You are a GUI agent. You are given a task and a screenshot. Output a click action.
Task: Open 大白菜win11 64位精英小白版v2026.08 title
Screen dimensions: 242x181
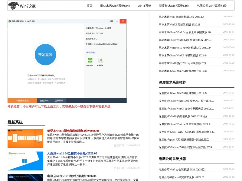click(x=72, y=154)
